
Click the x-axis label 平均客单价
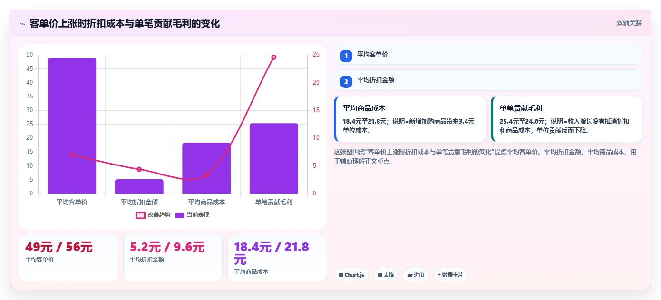tap(72, 202)
